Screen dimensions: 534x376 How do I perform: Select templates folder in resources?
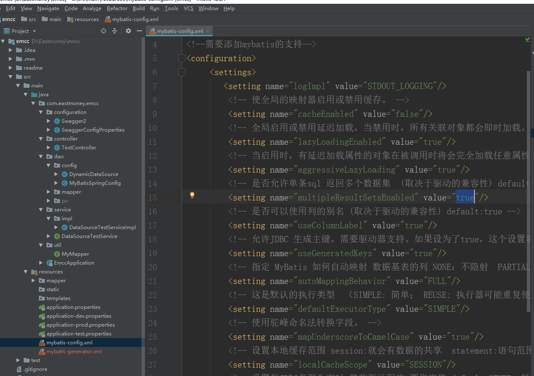pyautogui.click(x=58, y=298)
